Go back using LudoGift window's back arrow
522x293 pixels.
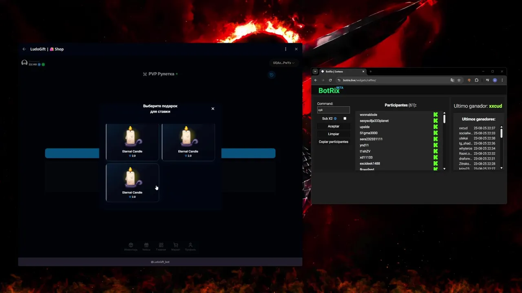(x=24, y=49)
